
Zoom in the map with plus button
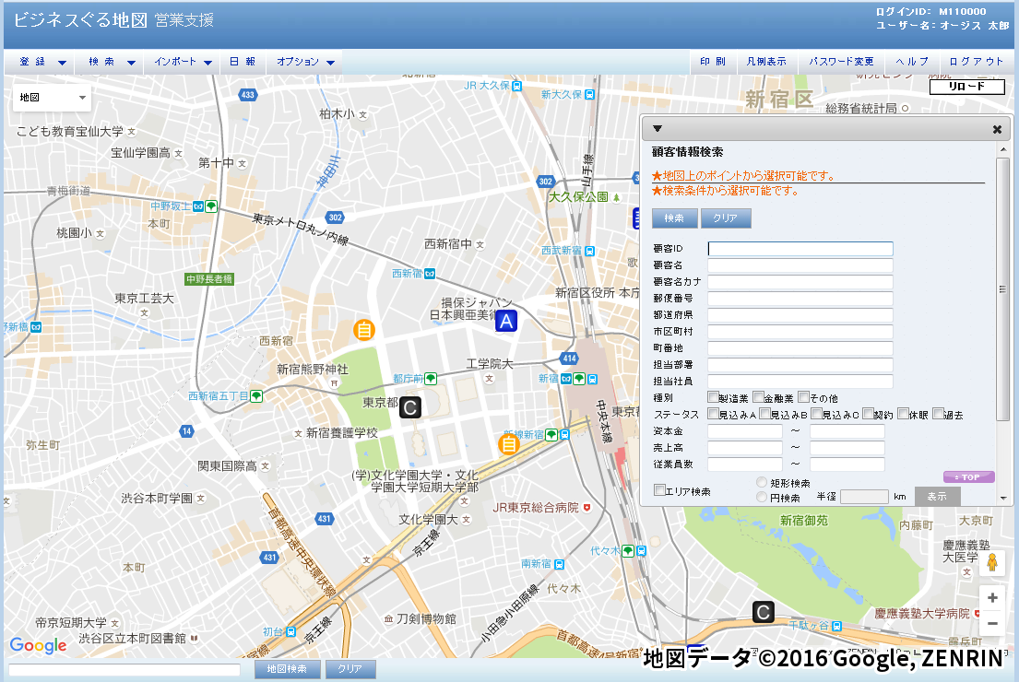coord(992,597)
